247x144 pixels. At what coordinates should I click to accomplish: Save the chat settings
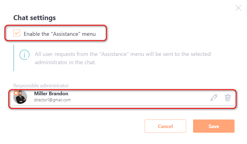pyautogui.click(x=214, y=126)
